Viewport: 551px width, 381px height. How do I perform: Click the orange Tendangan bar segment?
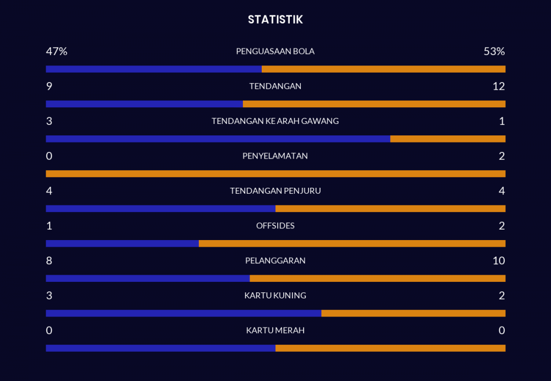pyautogui.click(x=374, y=104)
